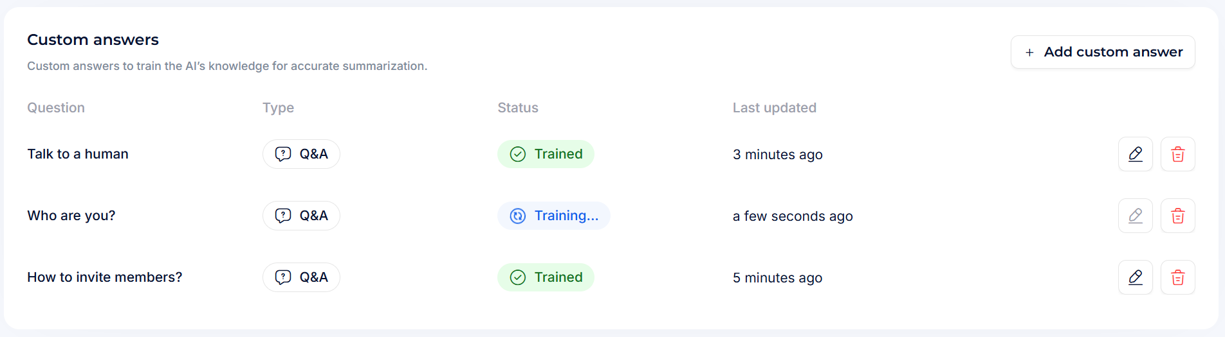The image size is (1225, 337).
Task: Edit "How to invite members?" answer
Action: (x=1135, y=277)
